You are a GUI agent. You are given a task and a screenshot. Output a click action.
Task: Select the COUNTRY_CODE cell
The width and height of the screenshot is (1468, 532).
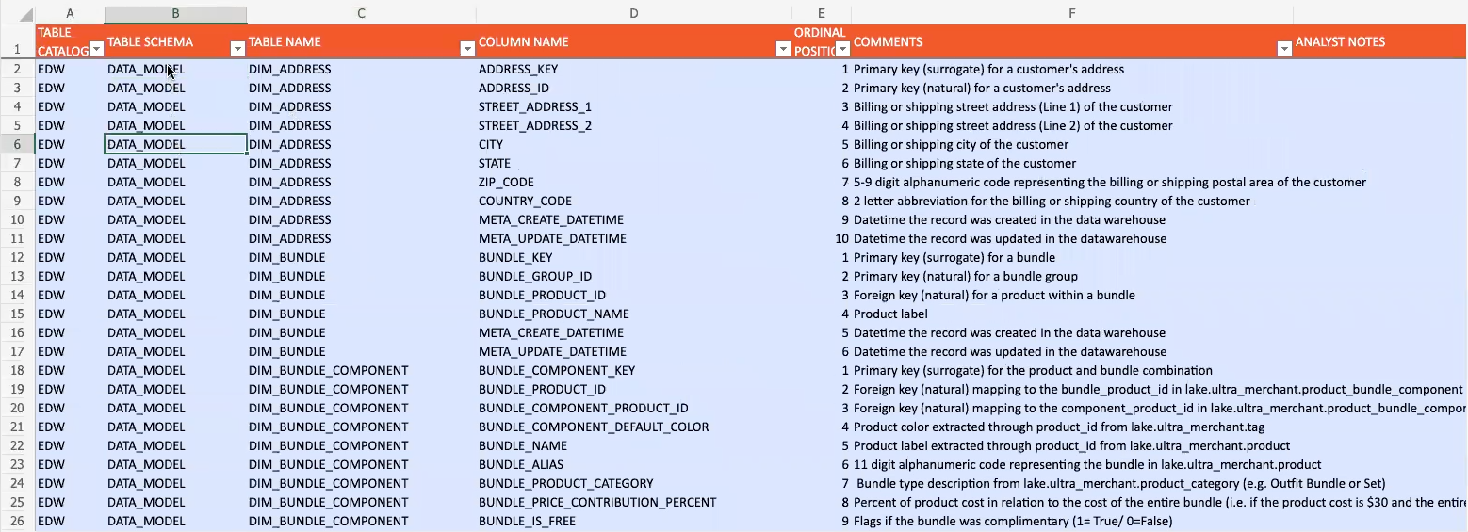[634, 201]
